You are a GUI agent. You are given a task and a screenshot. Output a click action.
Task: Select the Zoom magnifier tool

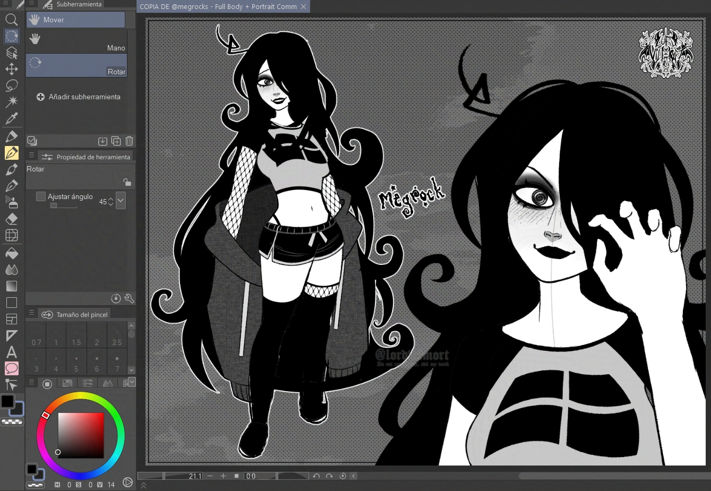click(11, 20)
